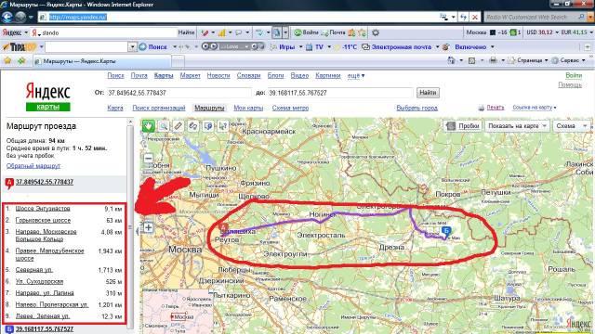Click the map zoom-in plus button

149,227
